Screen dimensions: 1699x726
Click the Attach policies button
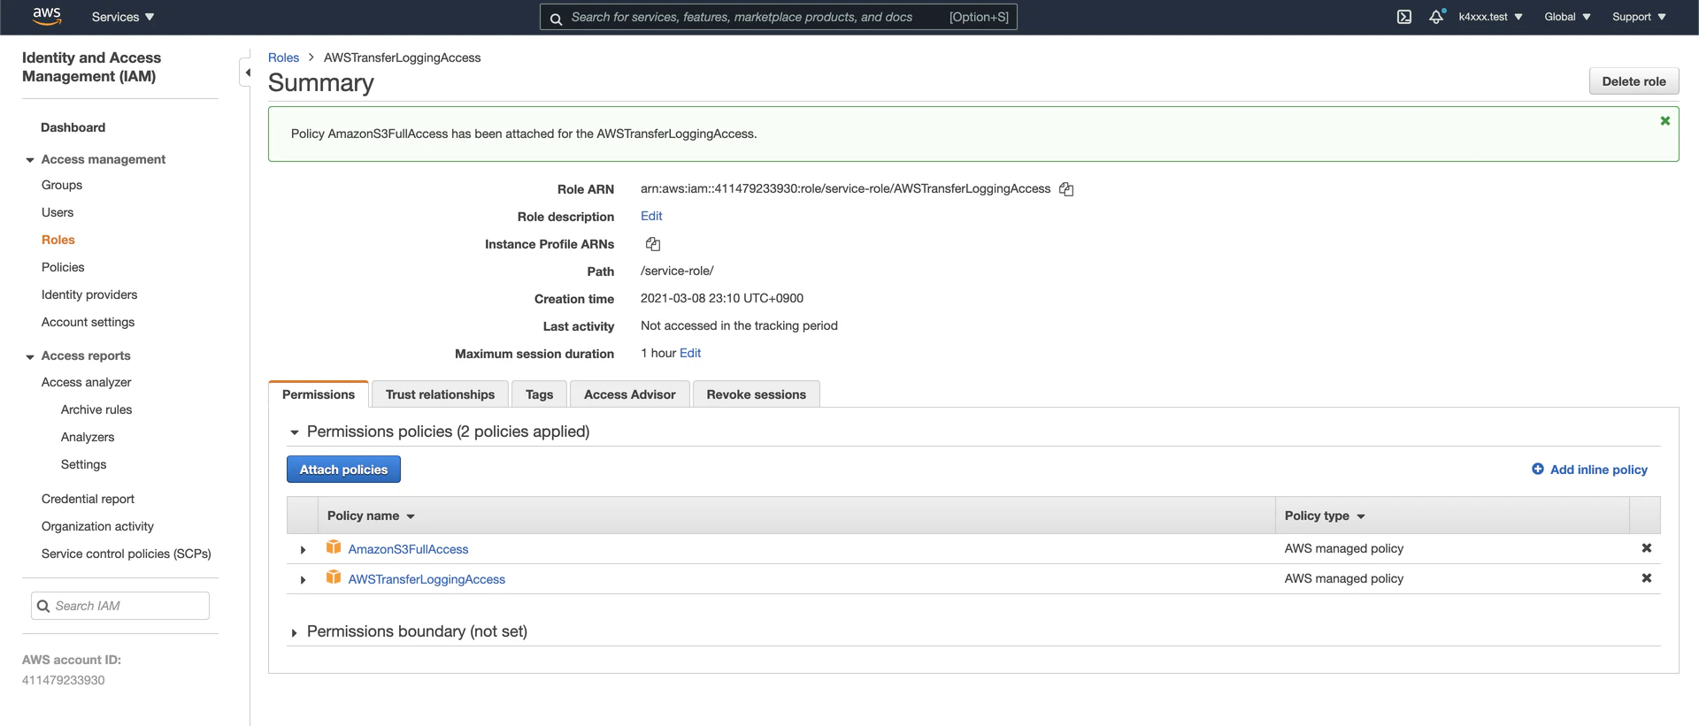pos(343,470)
